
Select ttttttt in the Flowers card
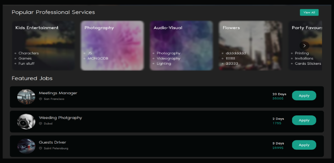(230, 58)
